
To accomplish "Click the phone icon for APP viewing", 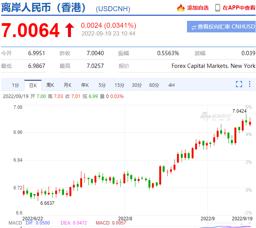I will [x=217, y=8].
